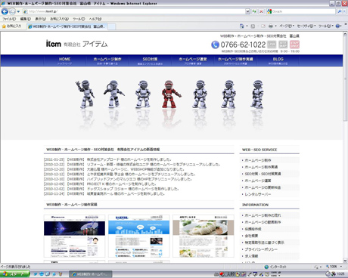This screenshot has width=348, height=278.
Task: Click the Refresh icon beside address bar
Action: coord(254,11)
